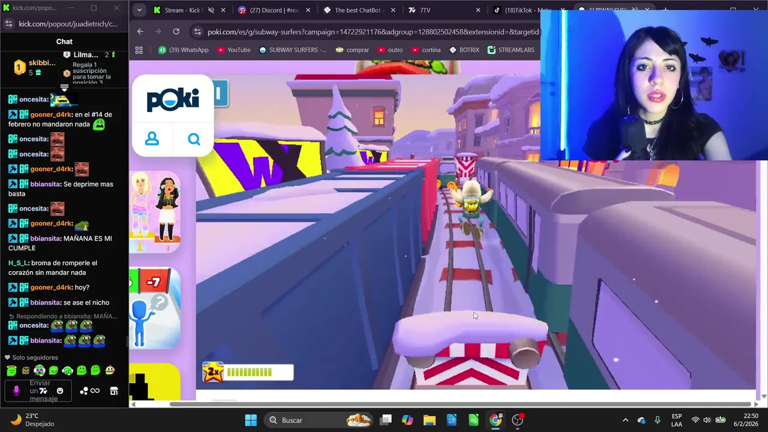Open the 7TV emote picker icon
Viewport: 768px width, 432px height.
coord(43,391)
